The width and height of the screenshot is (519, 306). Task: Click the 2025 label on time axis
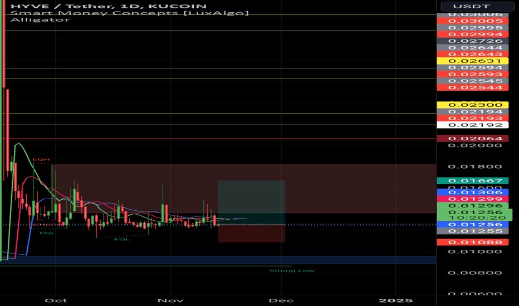(395, 300)
